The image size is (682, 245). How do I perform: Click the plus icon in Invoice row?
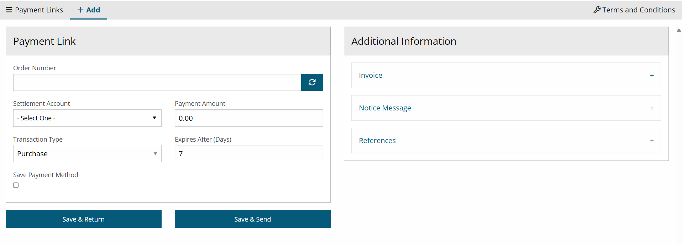tap(652, 75)
